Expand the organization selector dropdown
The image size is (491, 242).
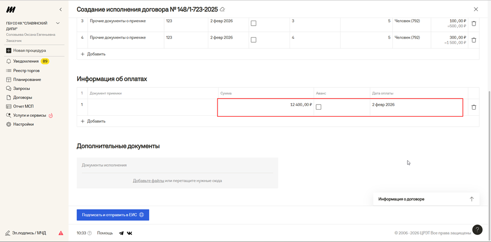58,23
